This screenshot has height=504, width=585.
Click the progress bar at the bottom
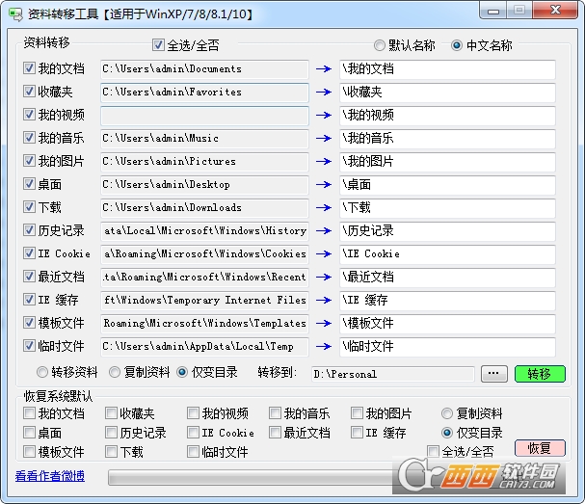point(260,477)
